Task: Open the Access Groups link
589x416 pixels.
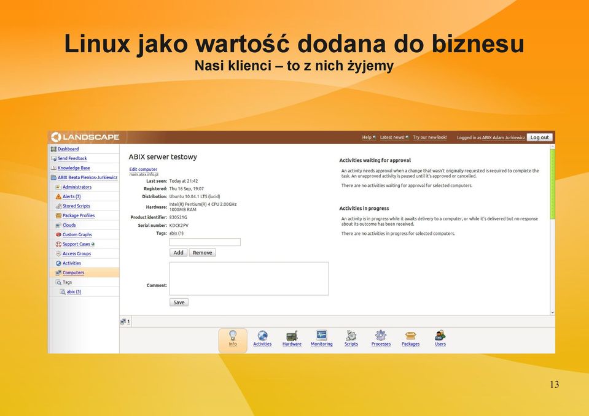Action: pos(77,253)
